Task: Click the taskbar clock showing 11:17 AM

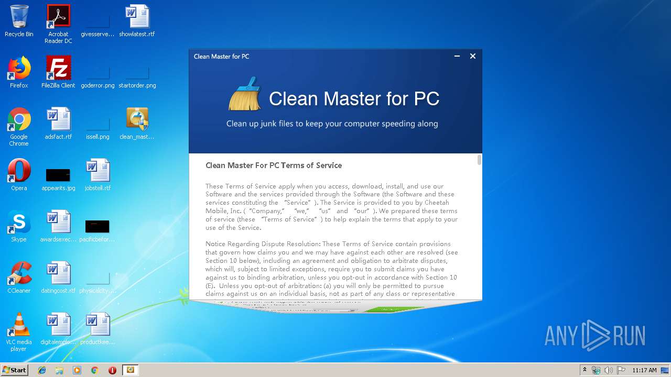Action: (x=644, y=370)
